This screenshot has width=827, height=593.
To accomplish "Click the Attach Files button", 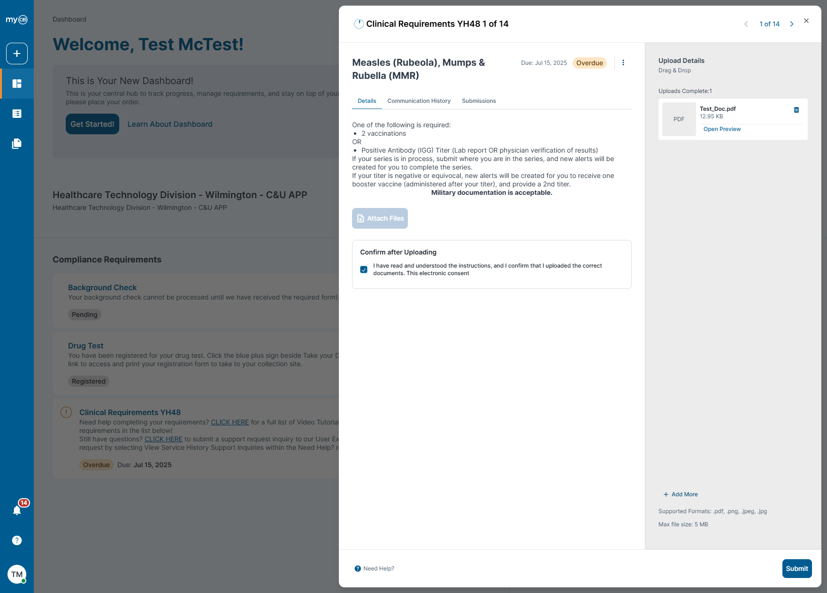I will pos(380,218).
